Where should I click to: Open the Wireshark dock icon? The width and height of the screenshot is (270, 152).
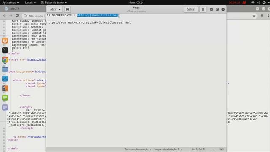pos(5,79)
